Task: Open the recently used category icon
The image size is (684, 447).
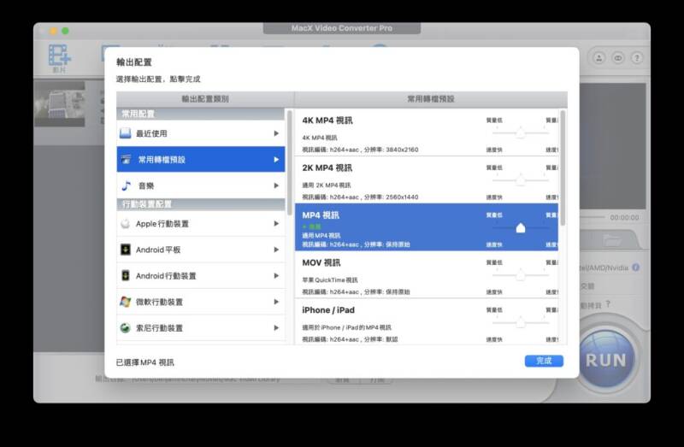Action: tap(125, 133)
